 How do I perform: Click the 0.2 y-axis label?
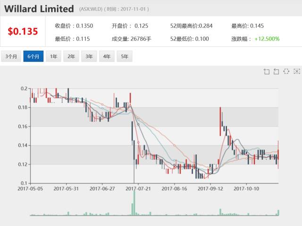pyautogui.click(x=24, y=88)
